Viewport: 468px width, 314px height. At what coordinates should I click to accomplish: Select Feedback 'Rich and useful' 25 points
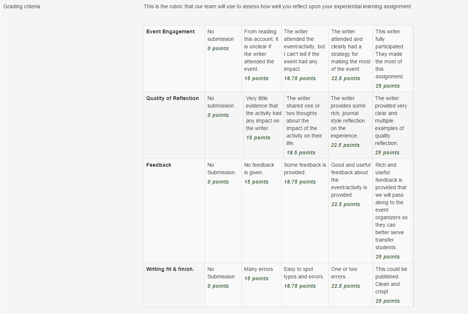pyautogui.click(x=393, y=211)
